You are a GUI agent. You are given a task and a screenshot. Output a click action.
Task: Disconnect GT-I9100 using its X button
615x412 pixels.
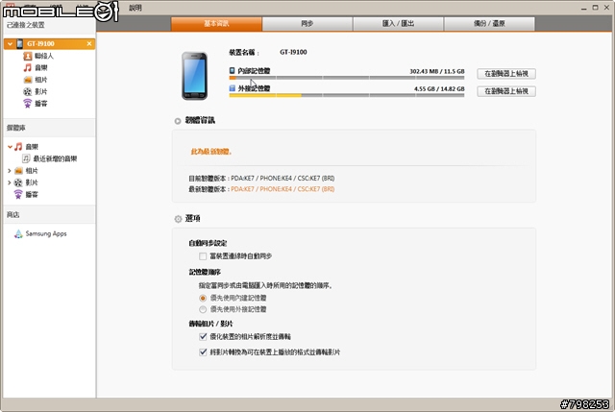coord(89,43)
